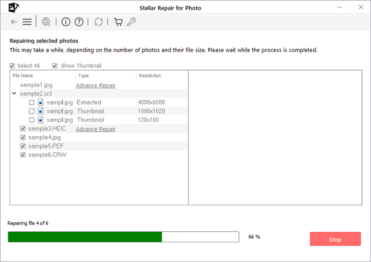The height and width of the screenshot is (262, 371).
Task: Click Advance Repair link for sample1.jpg
Action: [95, 85]
